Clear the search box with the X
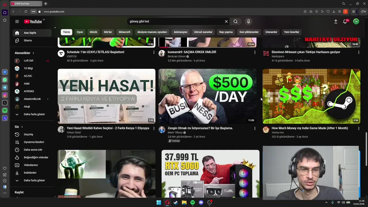Screen dimensions: 368x207 pyautogui.click(x=226, y=22)
